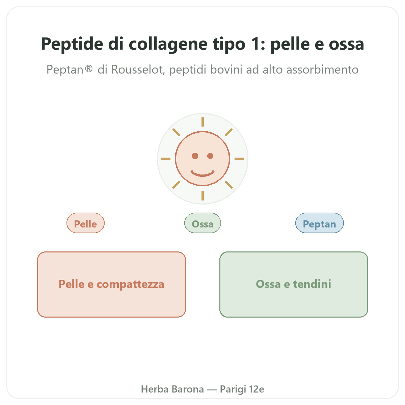Select the green Ossa pill tag
This screenshot has height=405, width=405.
(202, 223)
